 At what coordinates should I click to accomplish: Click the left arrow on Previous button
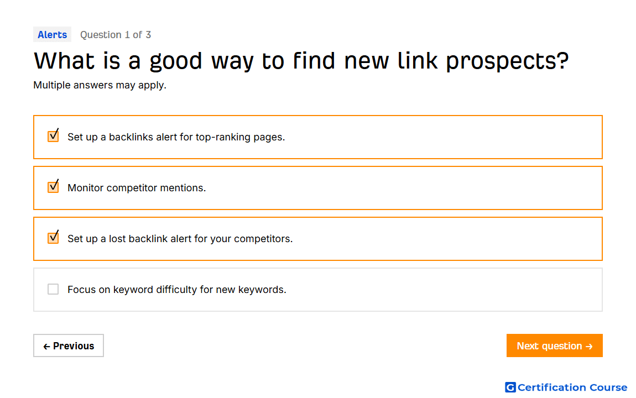[x=46, y=347]
